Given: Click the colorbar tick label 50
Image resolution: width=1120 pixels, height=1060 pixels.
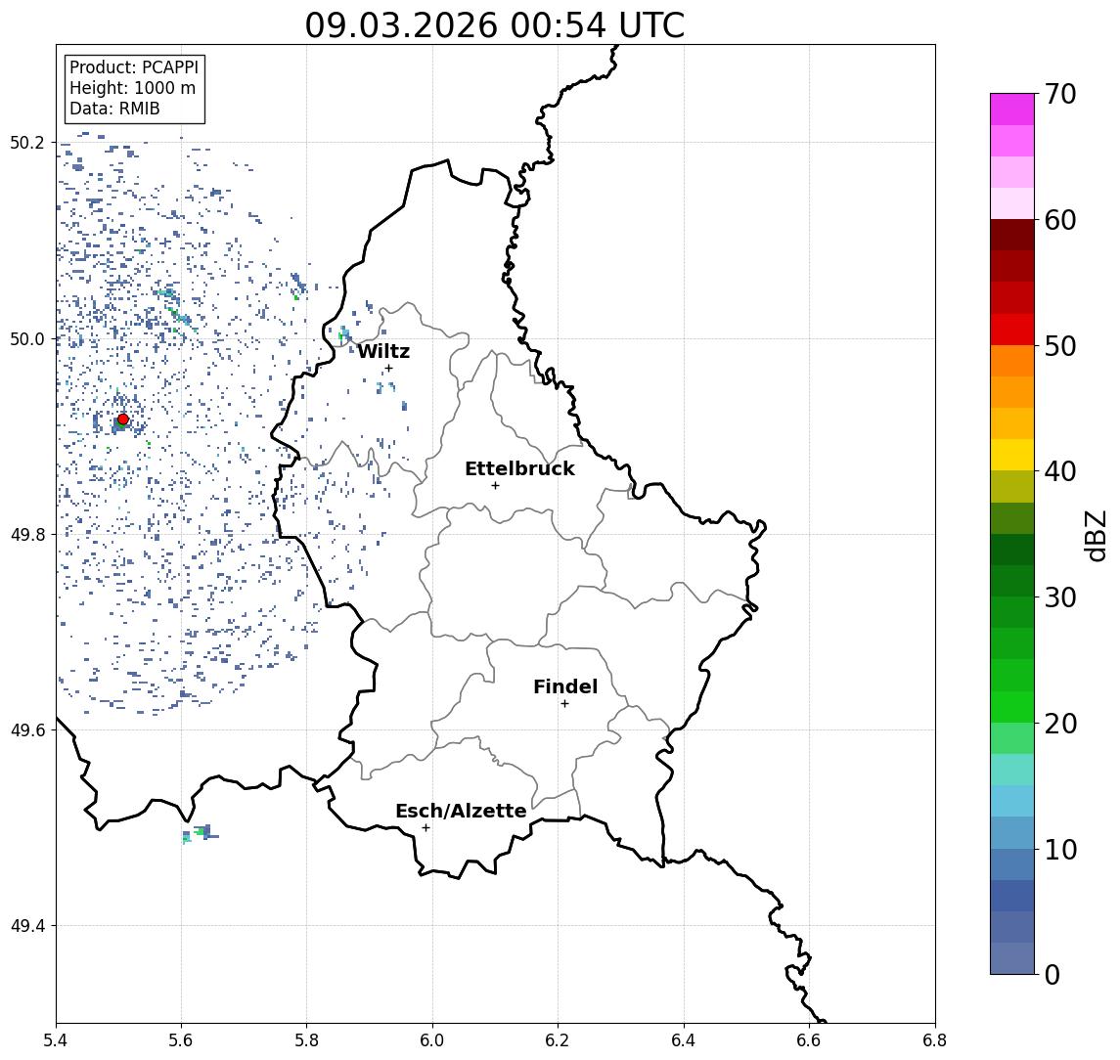Looking at the screenshot, I should click(x=1060, y=346).
